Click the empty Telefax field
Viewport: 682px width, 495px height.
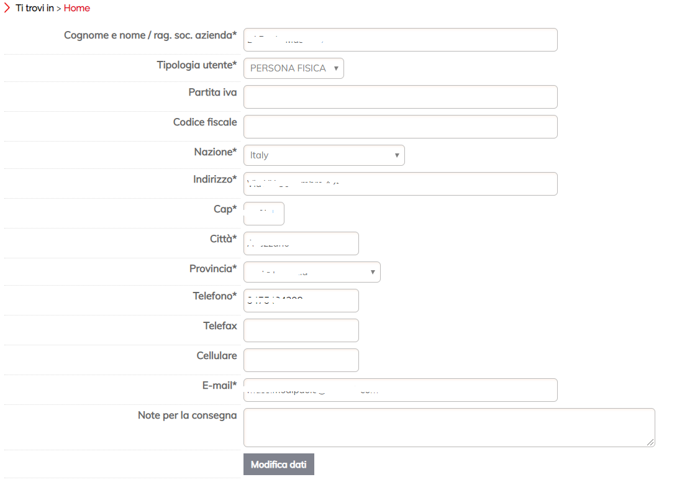pos(301,330)
